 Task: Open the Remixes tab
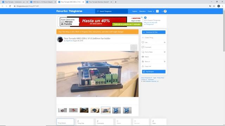(x=141, y=122)
